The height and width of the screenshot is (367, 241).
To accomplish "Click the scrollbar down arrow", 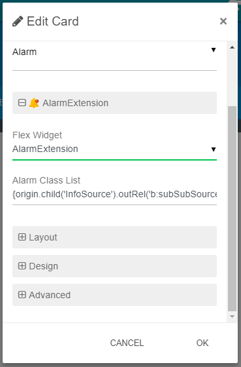I will click(232, 317).
